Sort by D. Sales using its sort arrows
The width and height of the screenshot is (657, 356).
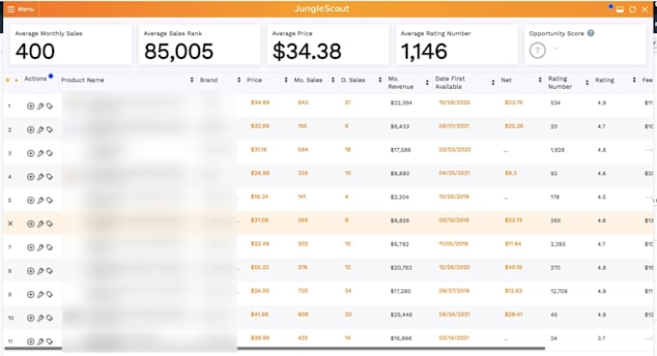(380, 79)
